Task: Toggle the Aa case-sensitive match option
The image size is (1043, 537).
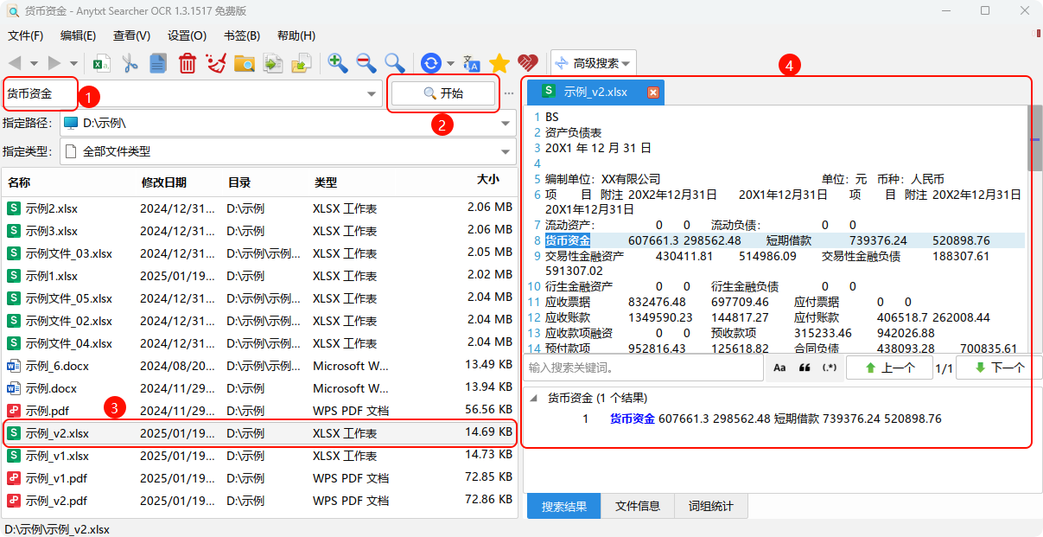Action: (779, 368)
